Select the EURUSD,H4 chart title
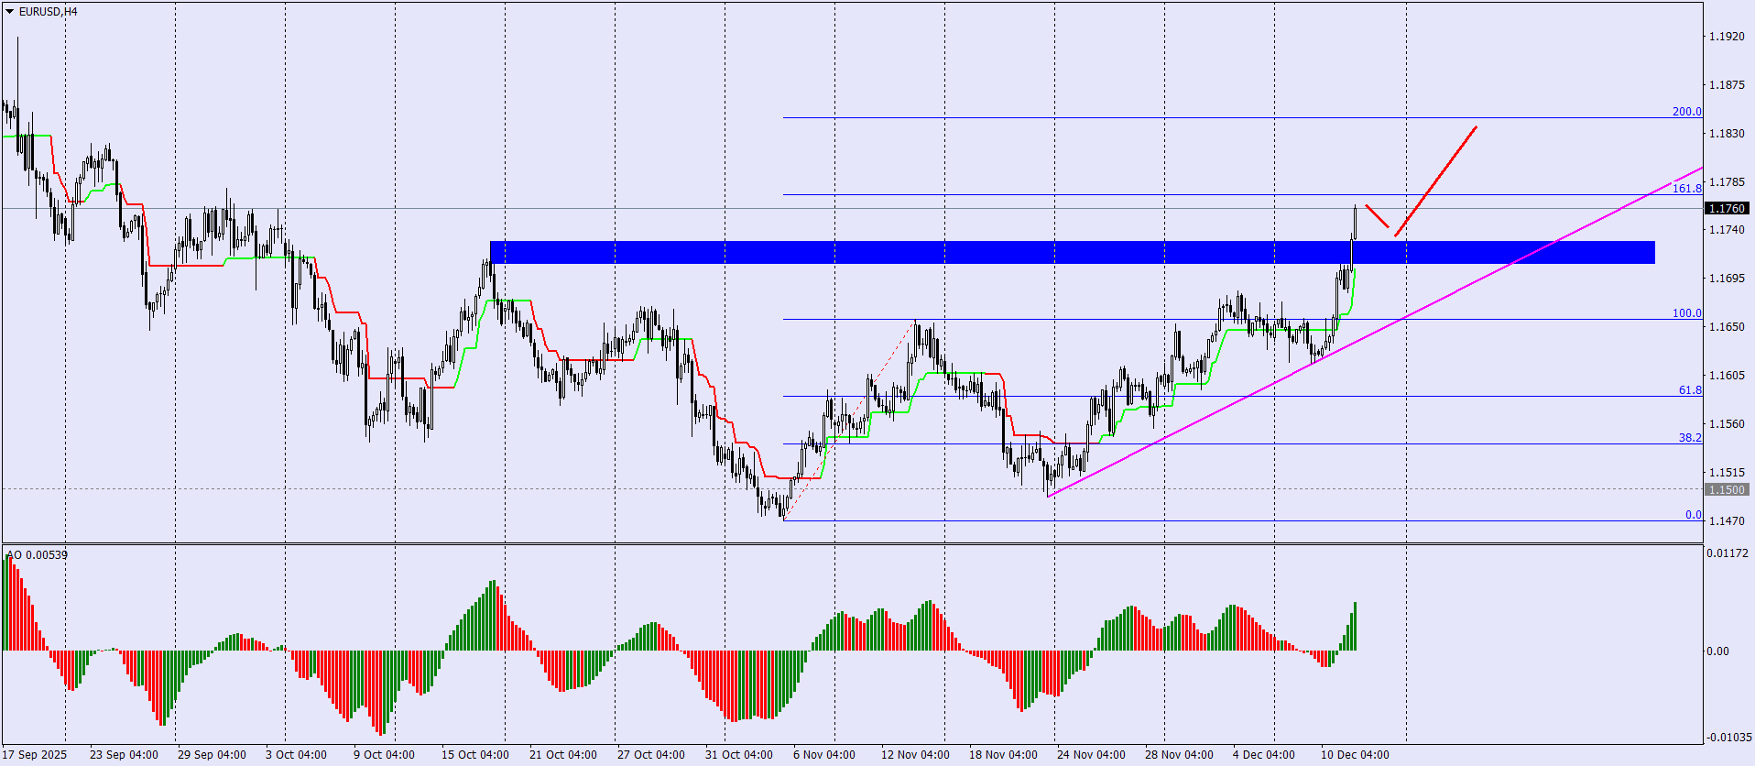 click(x=49, y=12)
